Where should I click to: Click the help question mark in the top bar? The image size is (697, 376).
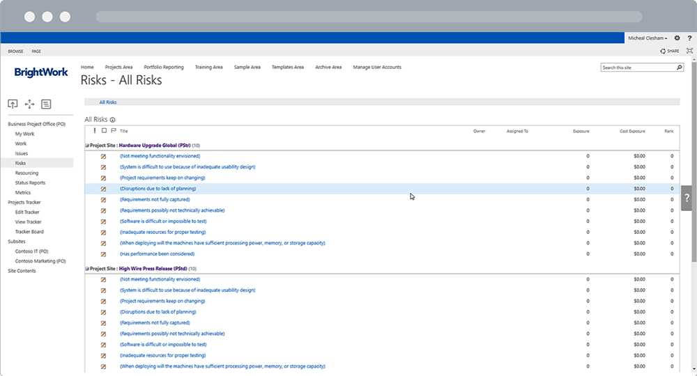pyautogui.click(x=689, y=38)
